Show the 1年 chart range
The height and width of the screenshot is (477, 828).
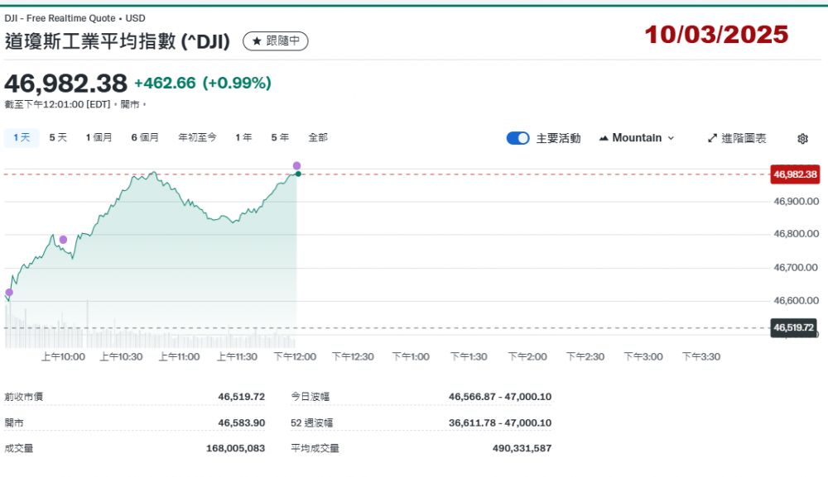click(x=243, y=138)
